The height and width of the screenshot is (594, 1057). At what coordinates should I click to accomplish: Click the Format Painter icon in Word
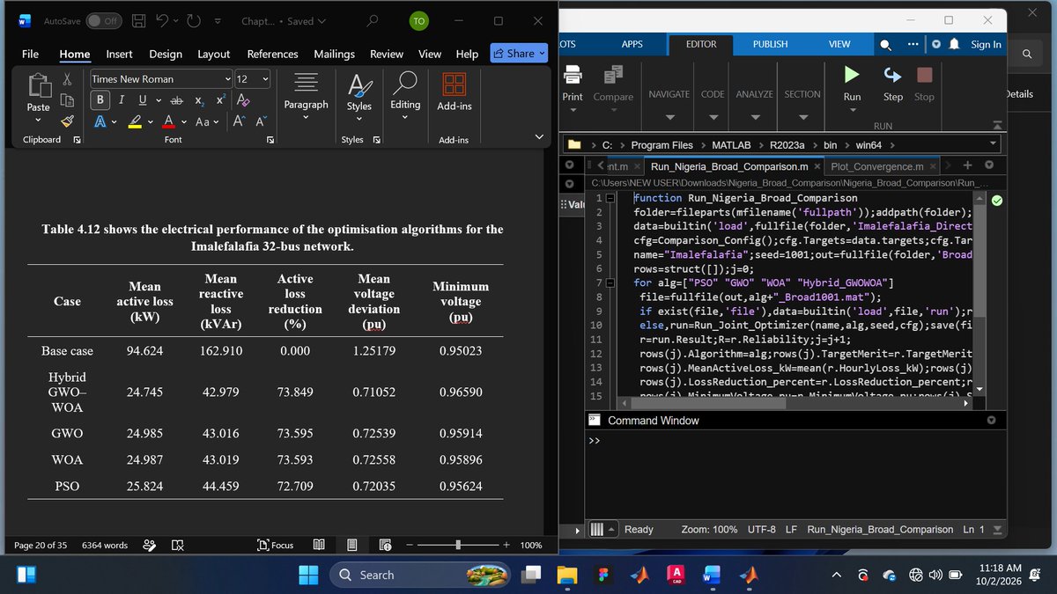pos(68,121)
